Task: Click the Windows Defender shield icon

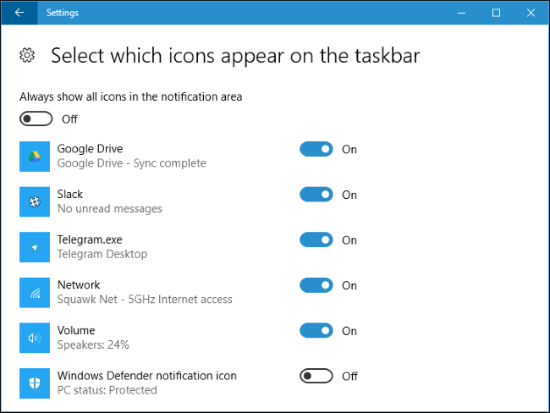Action: tap(35, 383)
